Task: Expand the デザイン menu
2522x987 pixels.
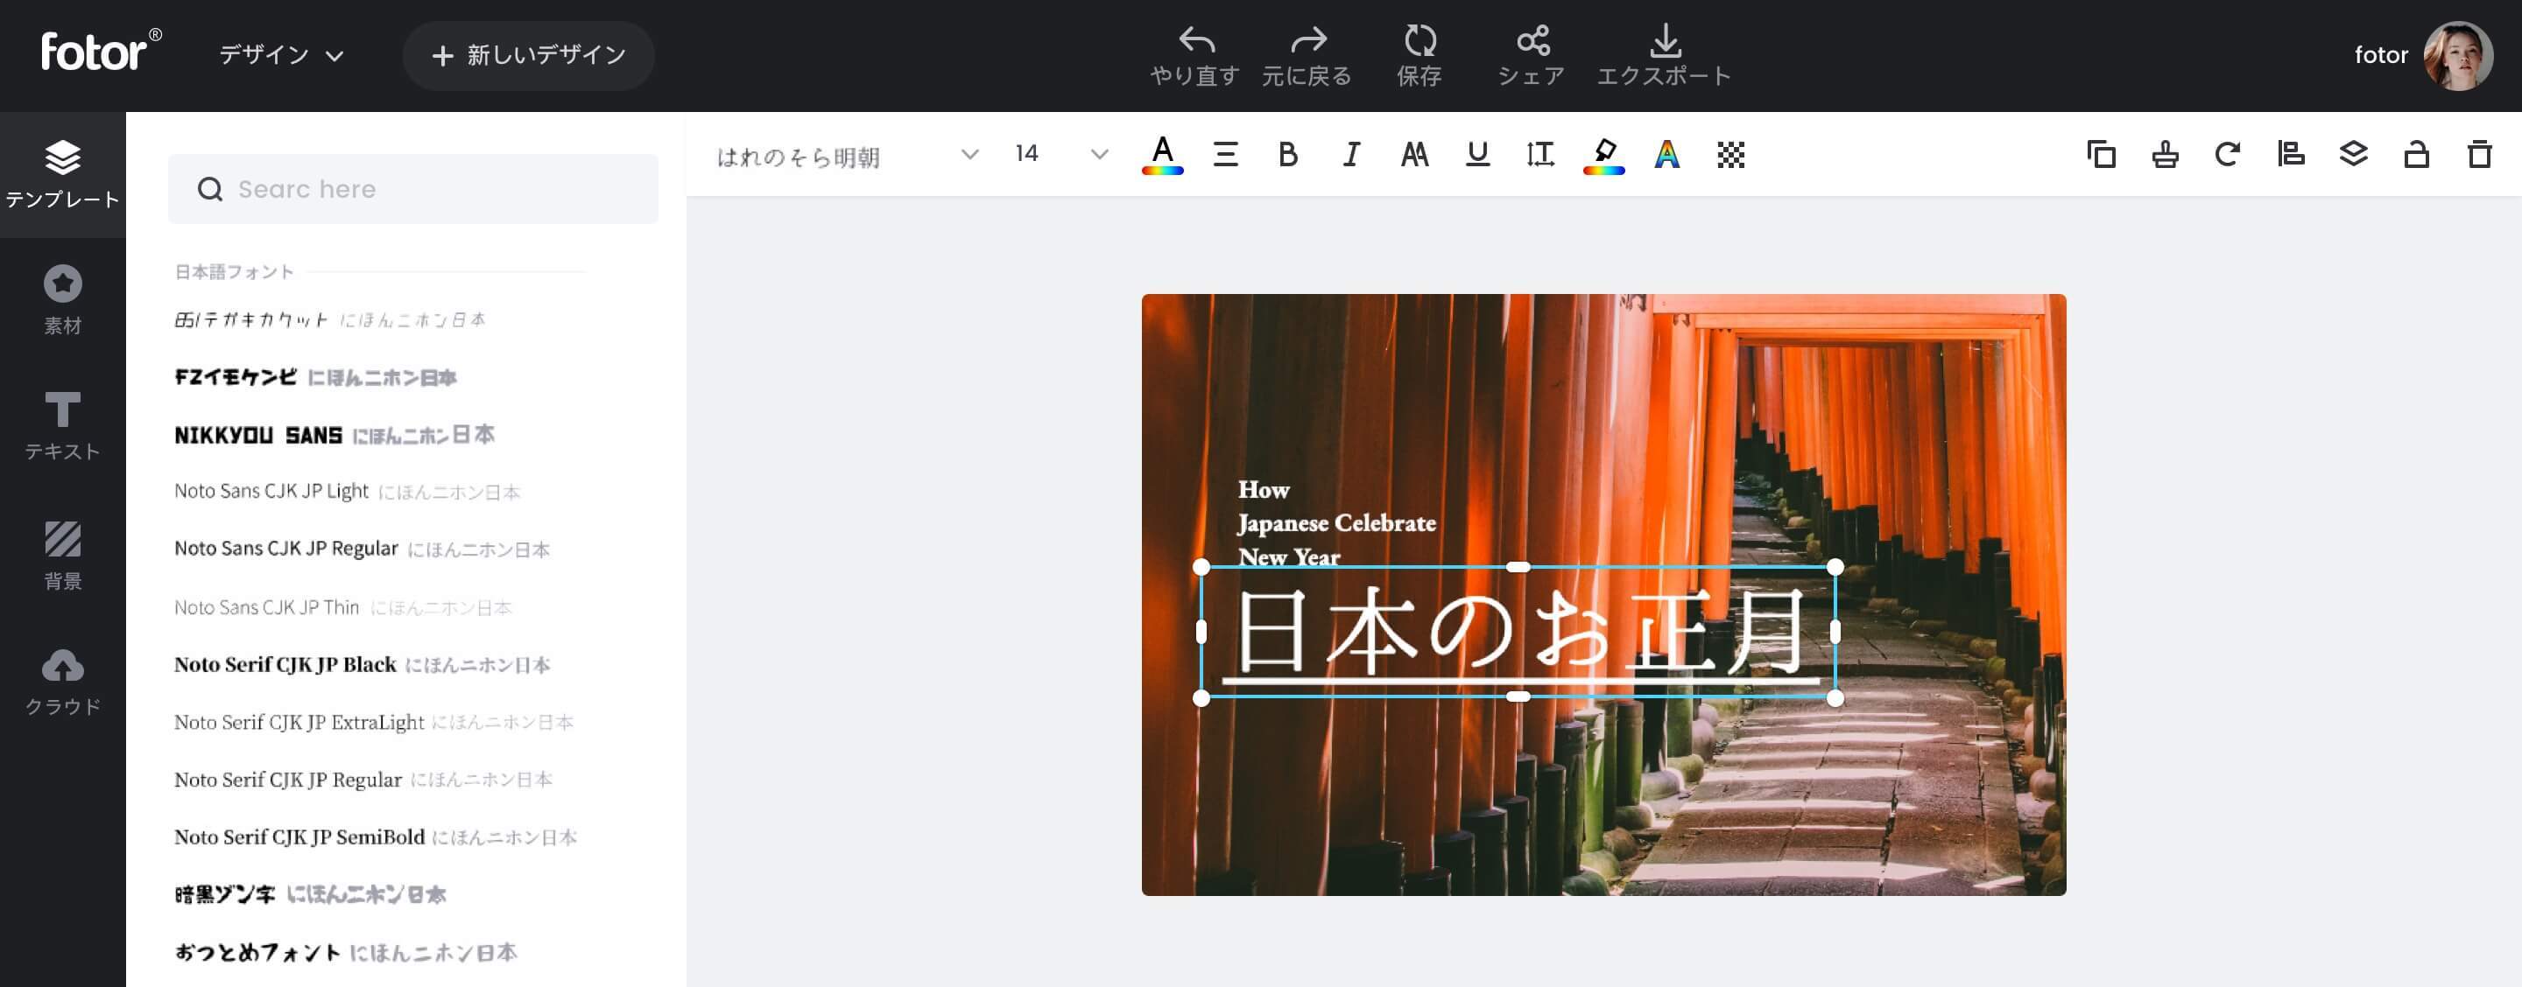Action: [x=282, y=55]
